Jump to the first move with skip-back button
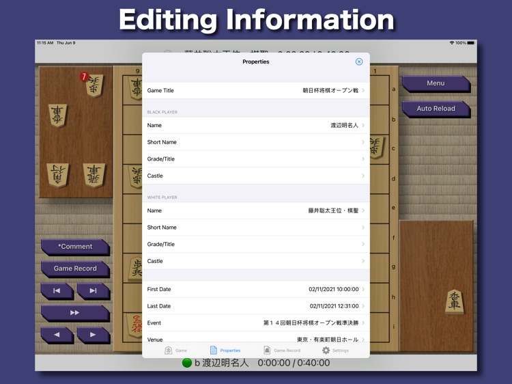Viewport: 512px width, 384px height. point(57,291)
